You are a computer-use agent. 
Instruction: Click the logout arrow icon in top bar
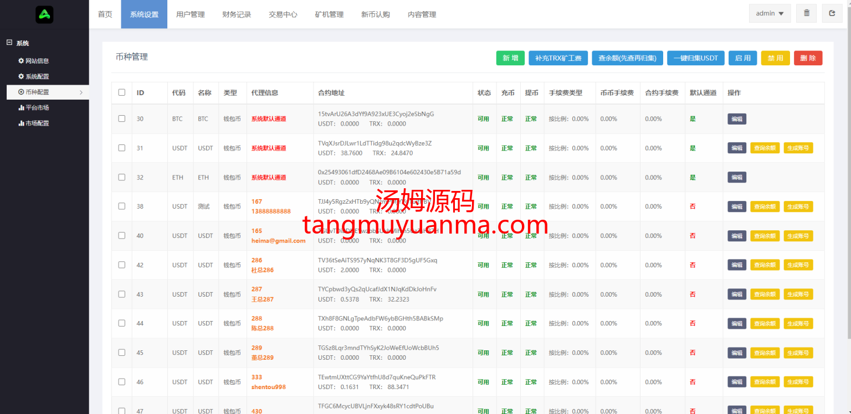[x=832, y=13]
